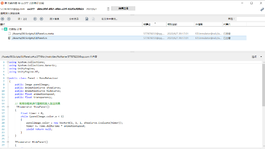The width and height of the screenshot is (265, 149).
Task: Click the button right of changeset date
Action: pos(123,9)
